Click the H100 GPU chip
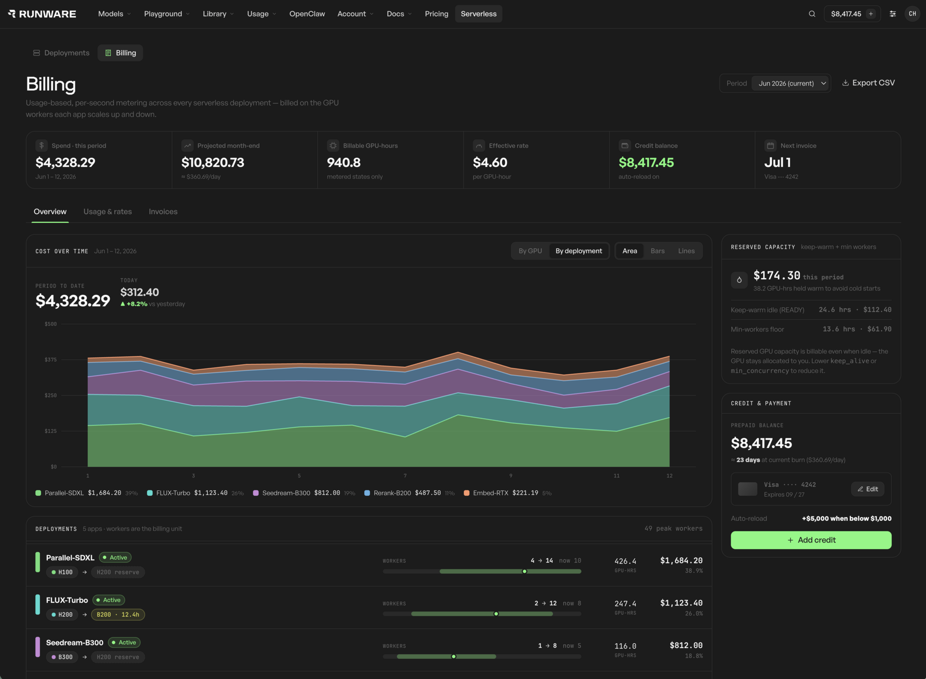This screenshot has width=926, height=679. pyautogui.click(x=62, y=572)
